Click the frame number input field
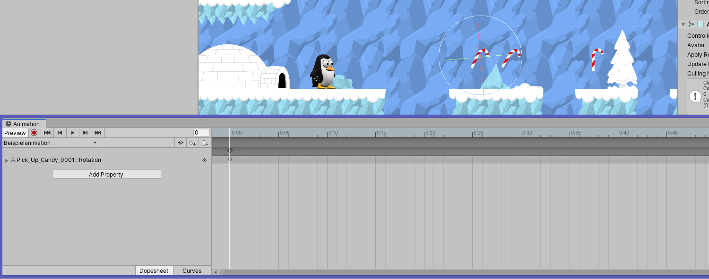 point(200,133)
